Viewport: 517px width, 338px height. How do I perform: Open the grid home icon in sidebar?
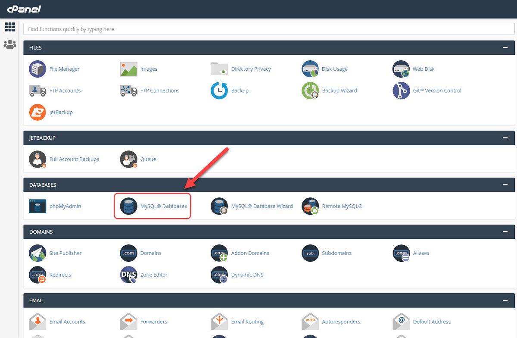point(9,27)
